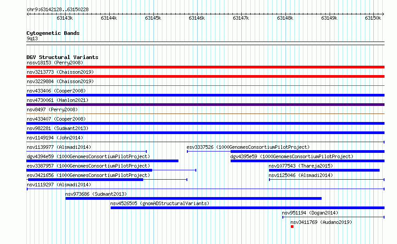The height and width of the screenshot is (244, 397).
Task: Select the 9q13 band label
Action: click(32, 38)
